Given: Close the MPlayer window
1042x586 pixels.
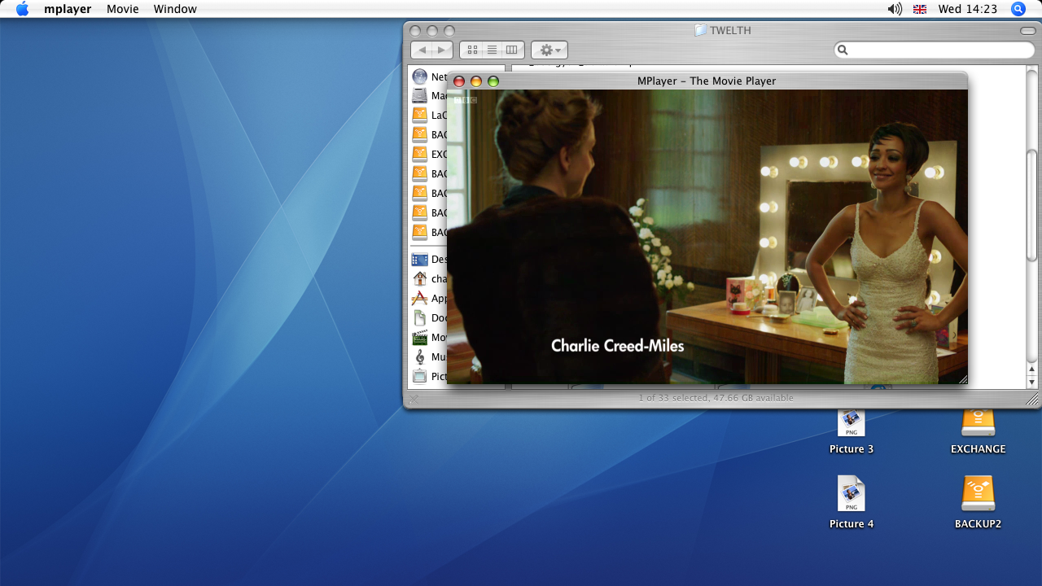Looking at the screenshot, I should click(x=459, y=81).
